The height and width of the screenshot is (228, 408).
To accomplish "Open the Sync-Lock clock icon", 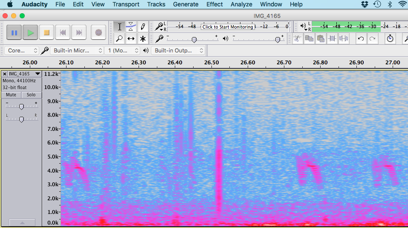I will (x=390, y=39).
